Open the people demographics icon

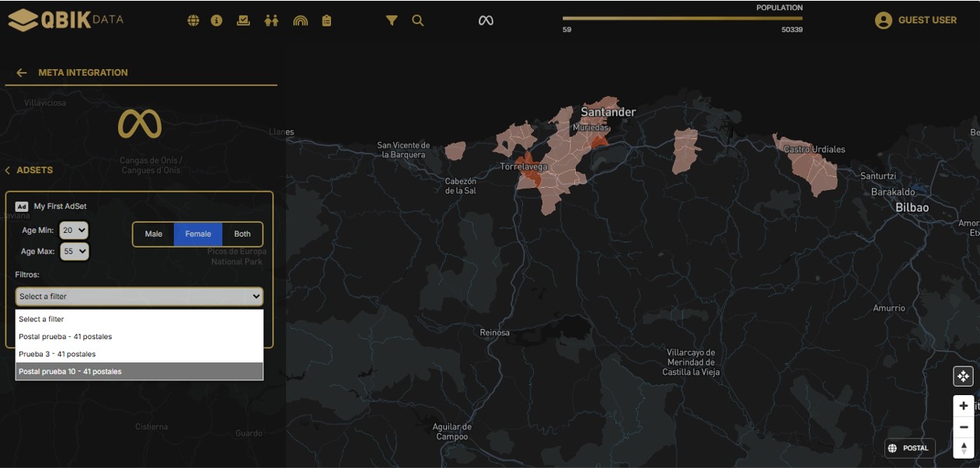271,21
